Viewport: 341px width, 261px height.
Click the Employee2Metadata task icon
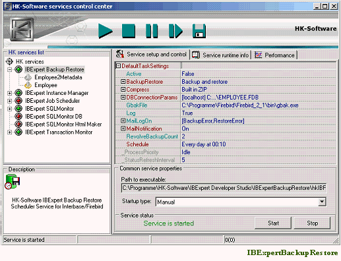[x=28, y=77]
